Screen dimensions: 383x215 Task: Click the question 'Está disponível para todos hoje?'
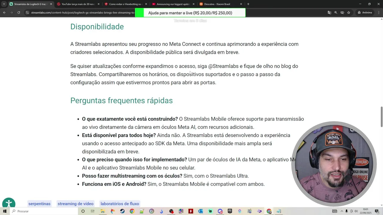[119, 135]
